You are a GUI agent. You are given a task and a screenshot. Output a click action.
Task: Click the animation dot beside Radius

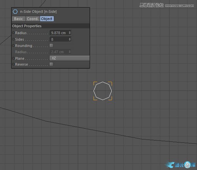click(x=13, y=33)
